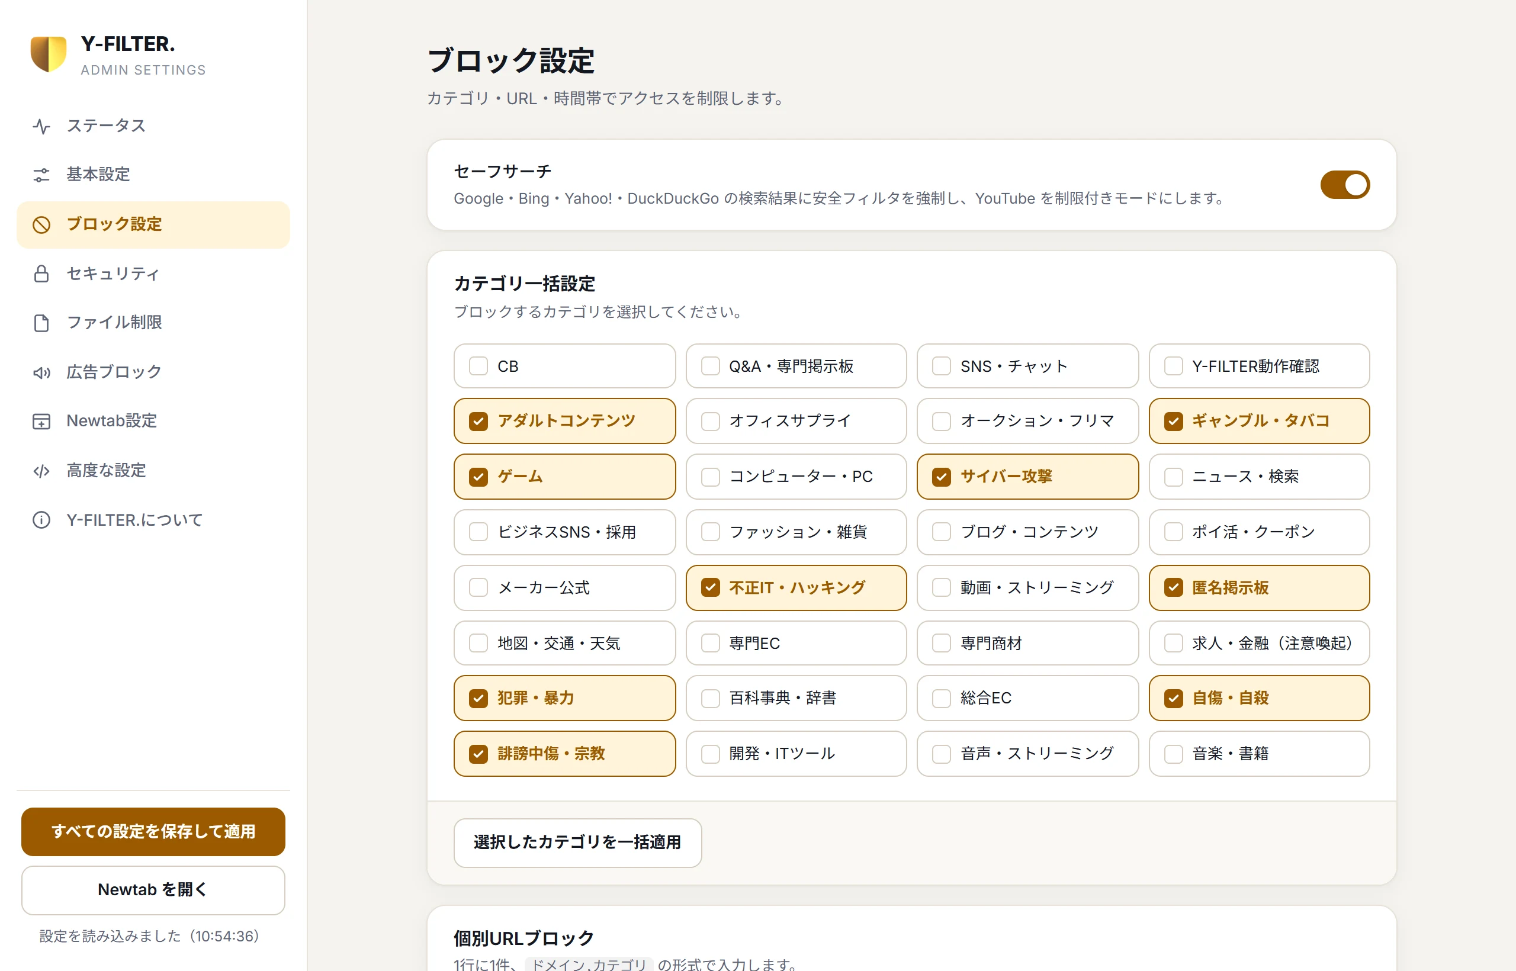Click the Newtab を開く button
The image size is (1516, 971).
(153, 890)
